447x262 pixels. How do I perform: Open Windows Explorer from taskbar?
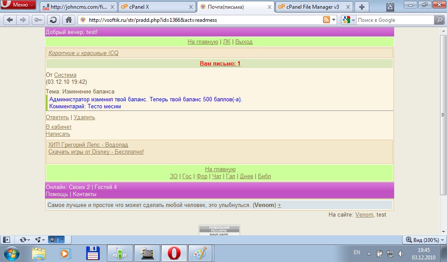[x=39, y=253]
